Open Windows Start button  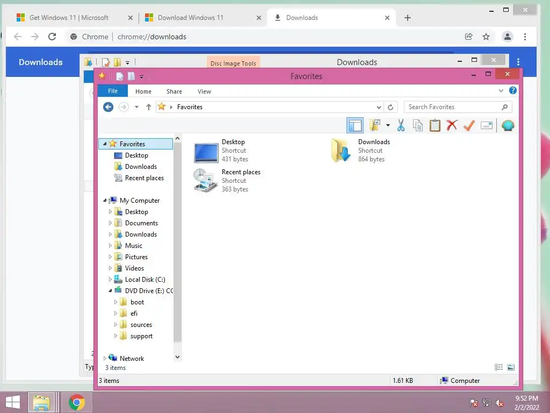(x=13, y=402)
